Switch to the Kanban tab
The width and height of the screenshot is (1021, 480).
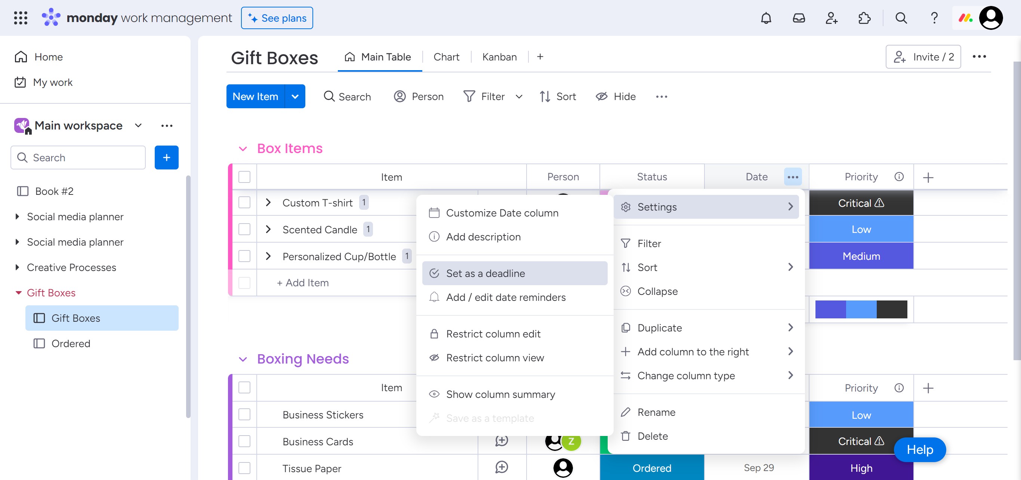click(x=499, y=57)
